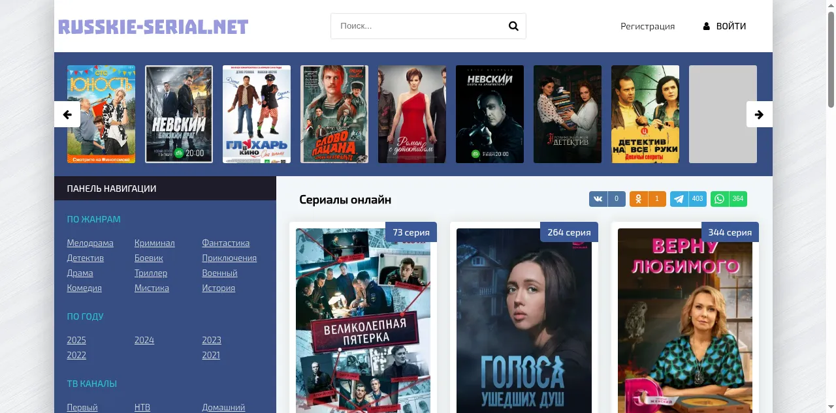The height and width of the screenshot is (413, 836).
Task: Open Детектив на все руки poster
Action: pos(645,114)
